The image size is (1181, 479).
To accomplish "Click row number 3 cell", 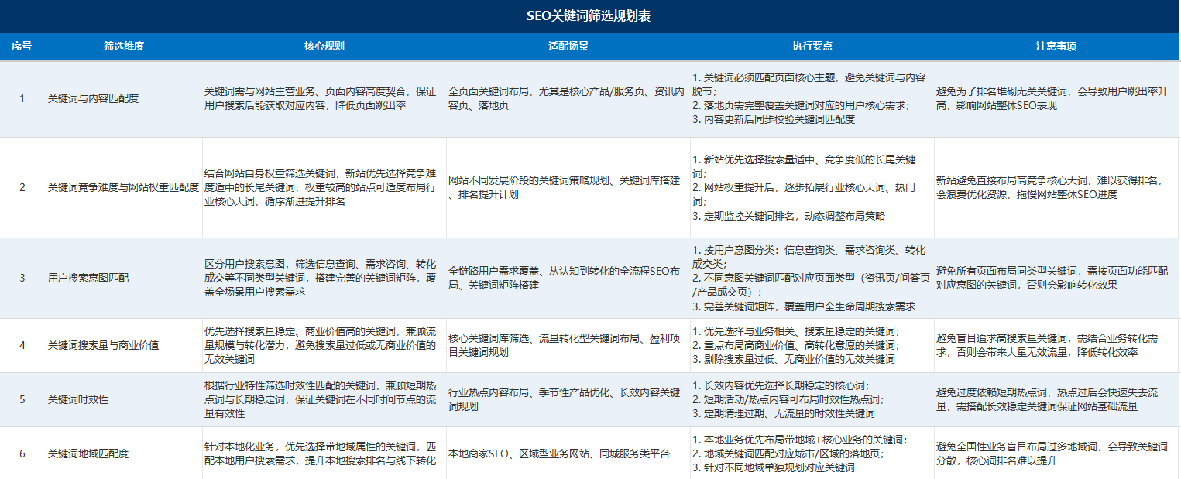I will 22,278.
